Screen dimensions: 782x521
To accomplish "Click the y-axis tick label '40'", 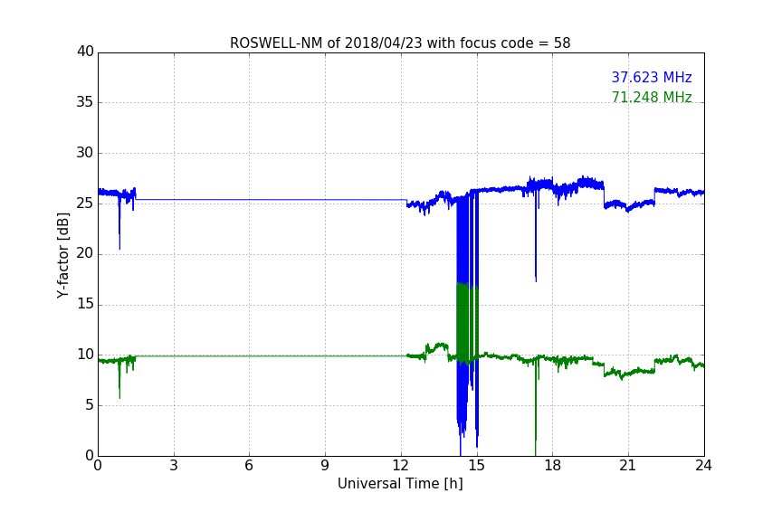I will (x=85, y=52).
